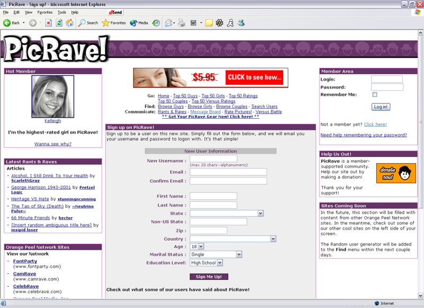Click the yellow note icon
424x308 pixels.
[209, 23]
